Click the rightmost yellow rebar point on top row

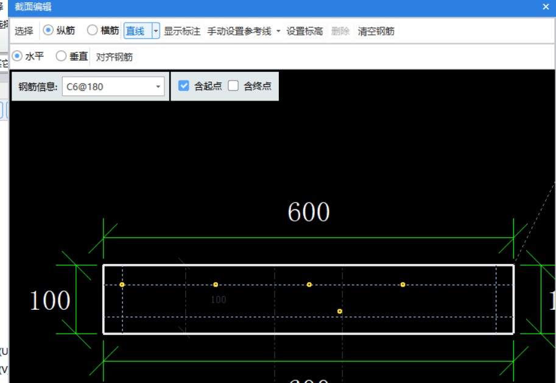point(403,285)
